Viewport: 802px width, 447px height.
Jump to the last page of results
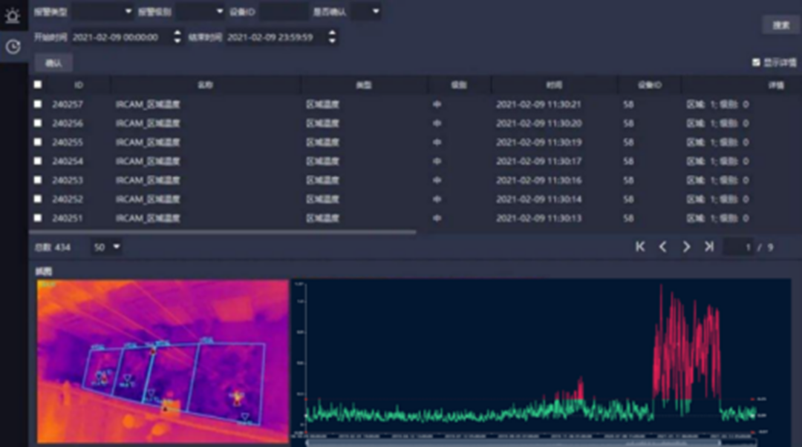click(709, 247)
